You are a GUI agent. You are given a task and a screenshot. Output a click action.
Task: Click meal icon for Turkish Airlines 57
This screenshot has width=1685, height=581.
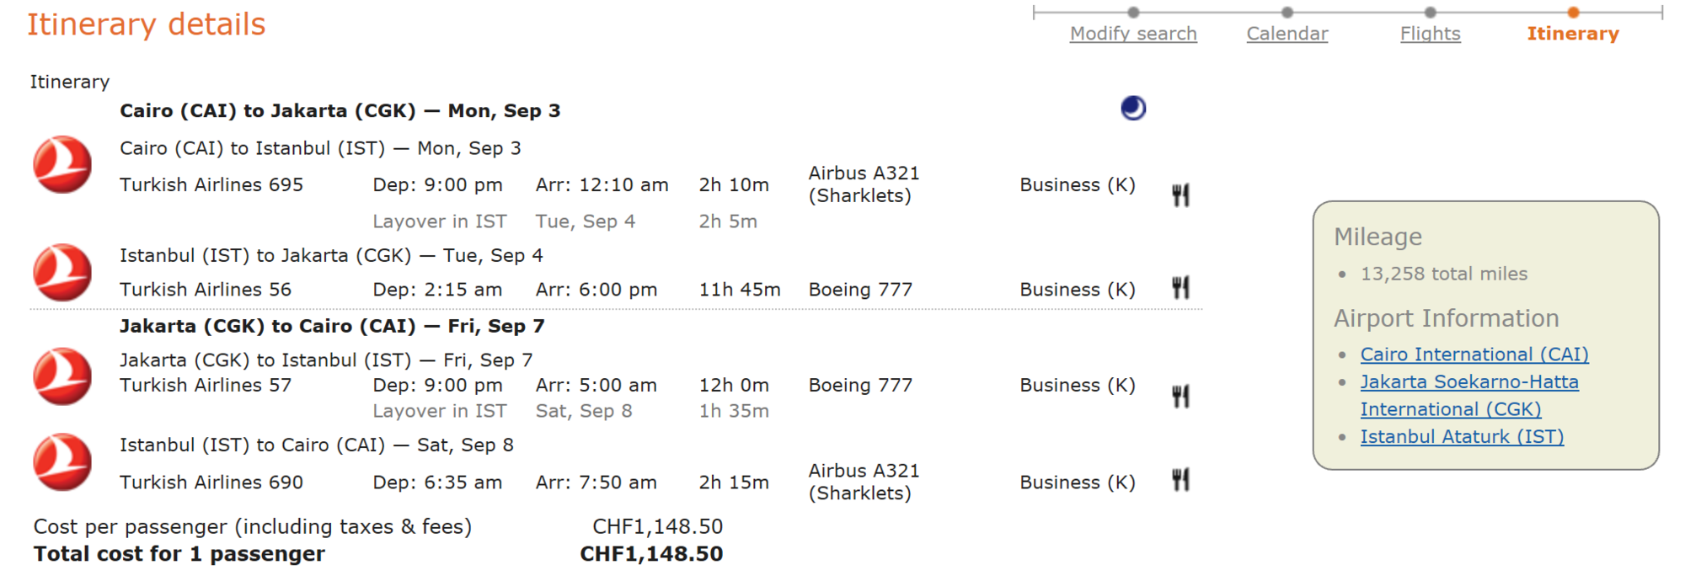coord(1180,396)
